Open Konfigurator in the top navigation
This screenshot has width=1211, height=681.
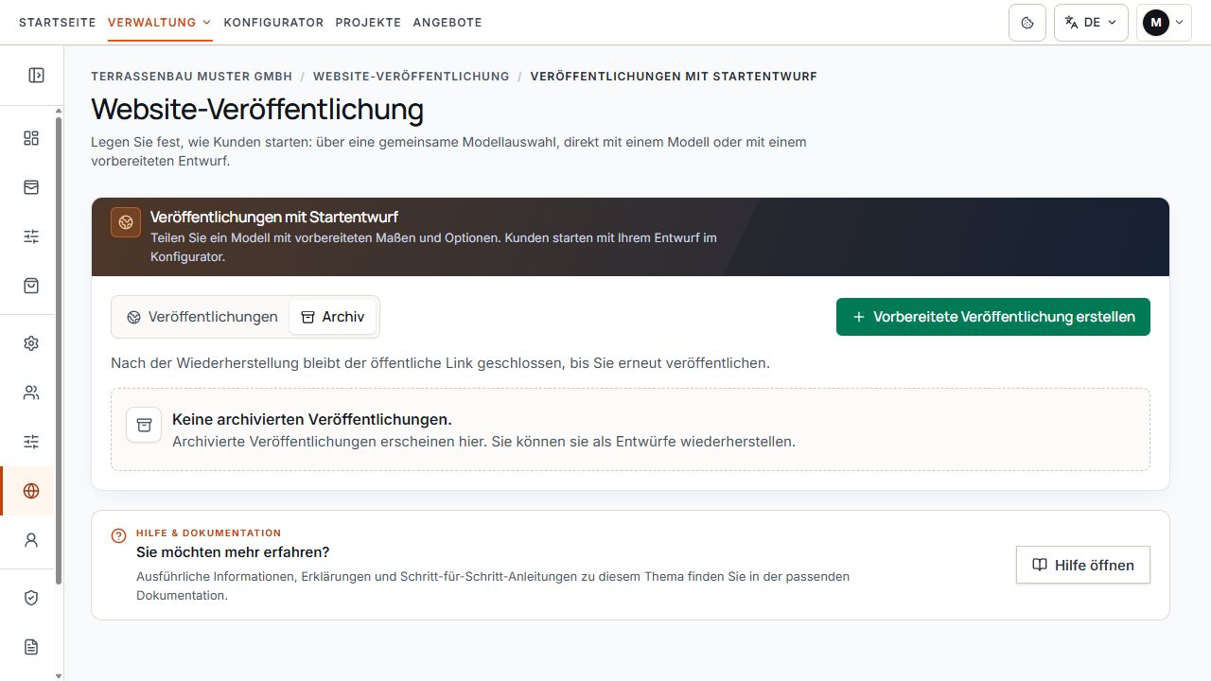click(273, 23)
